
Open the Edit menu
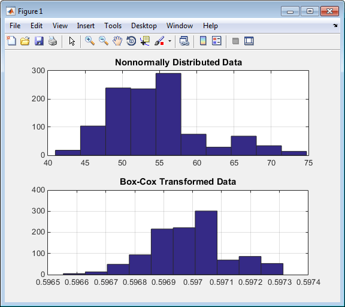tap(37, 26)
